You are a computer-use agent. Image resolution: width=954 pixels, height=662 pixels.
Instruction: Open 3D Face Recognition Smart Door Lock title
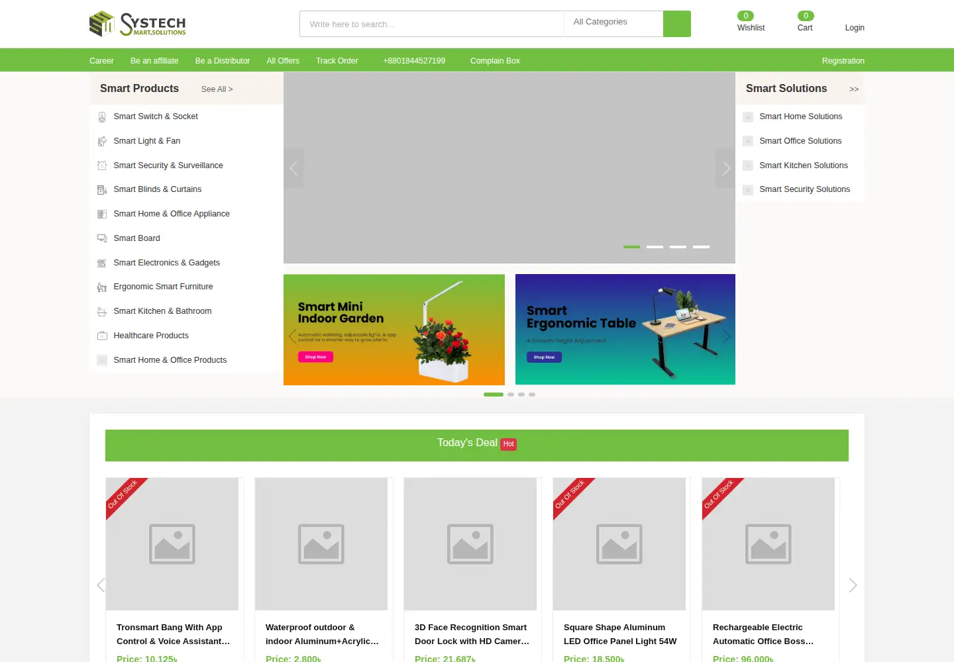[472, 634]
